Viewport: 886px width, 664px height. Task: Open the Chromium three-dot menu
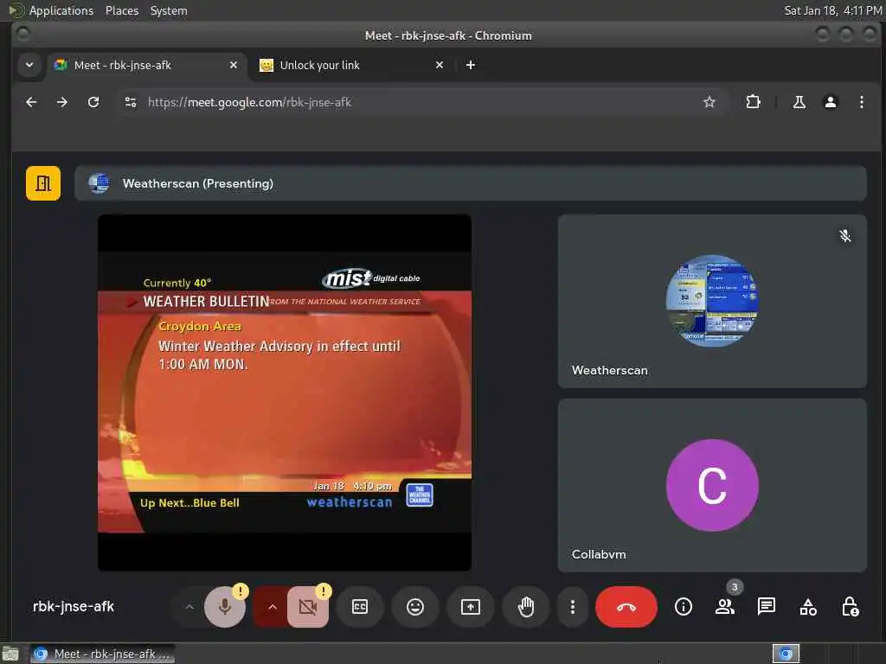tap(861, 102)
